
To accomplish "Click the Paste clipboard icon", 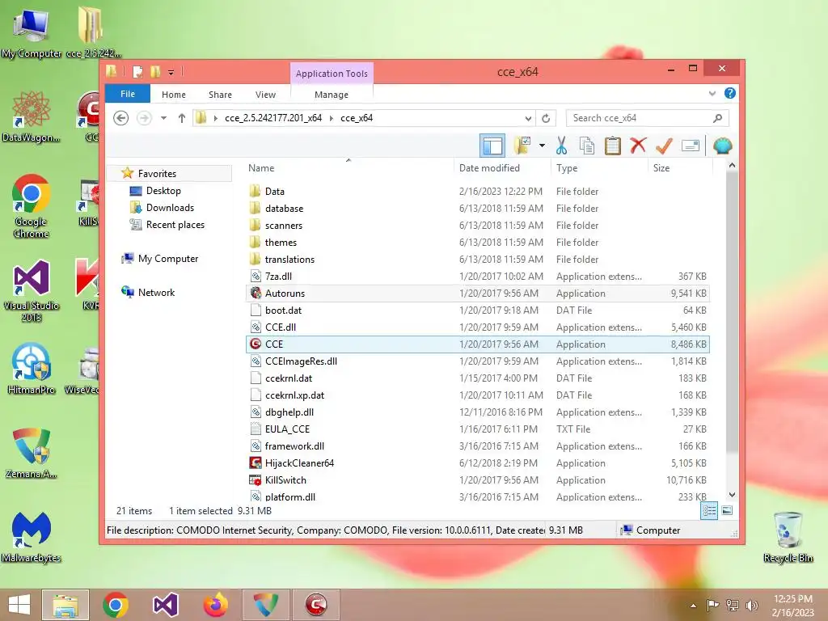I will (x=613, y=146).
